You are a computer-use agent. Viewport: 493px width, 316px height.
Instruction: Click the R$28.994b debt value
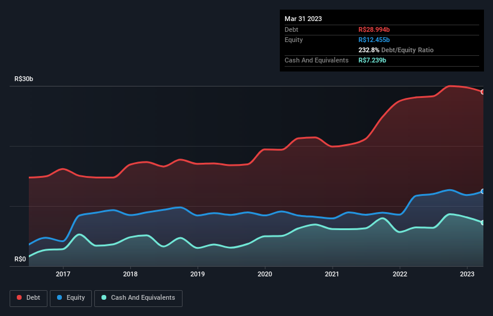(x=374, y=29)
